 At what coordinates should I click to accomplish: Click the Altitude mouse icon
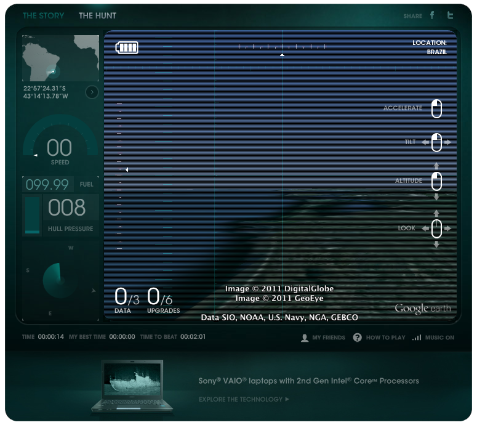click(x=436, y=181)
